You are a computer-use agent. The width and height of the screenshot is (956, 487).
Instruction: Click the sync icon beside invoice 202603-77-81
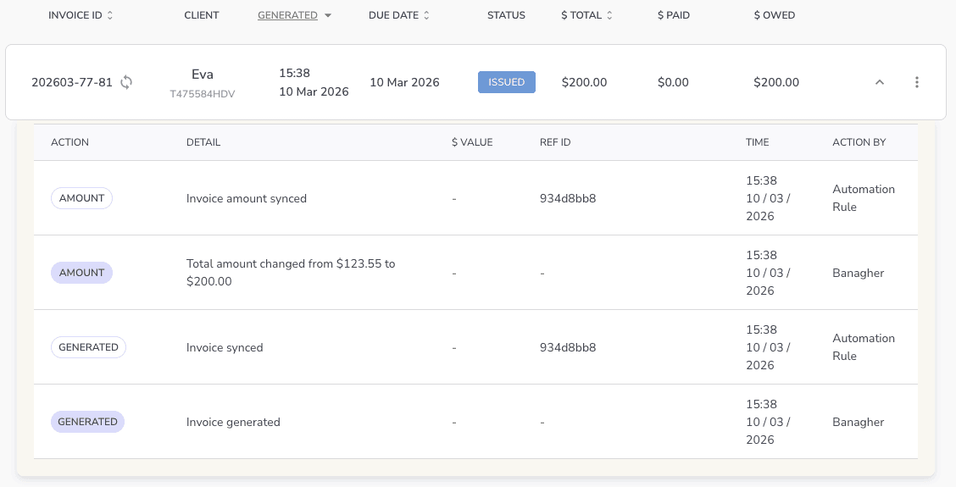point(126,82)
